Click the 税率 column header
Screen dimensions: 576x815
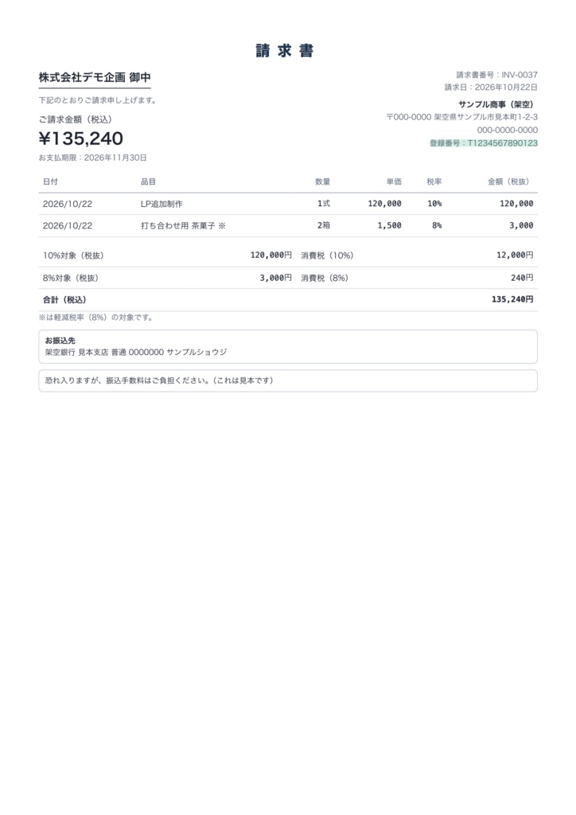(434, 181)
